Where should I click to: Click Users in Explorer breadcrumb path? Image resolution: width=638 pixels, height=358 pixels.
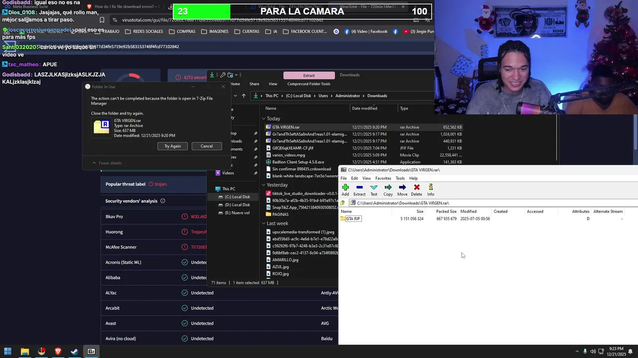[323, 96]
